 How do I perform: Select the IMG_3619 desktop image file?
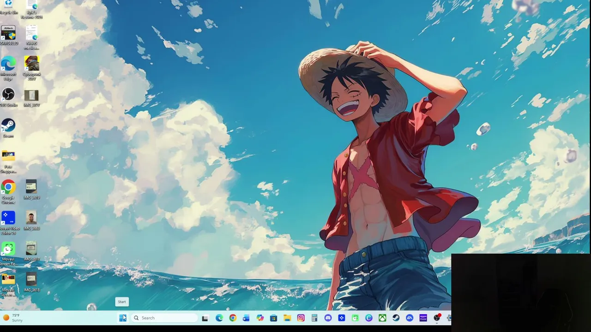click(31, 190)
